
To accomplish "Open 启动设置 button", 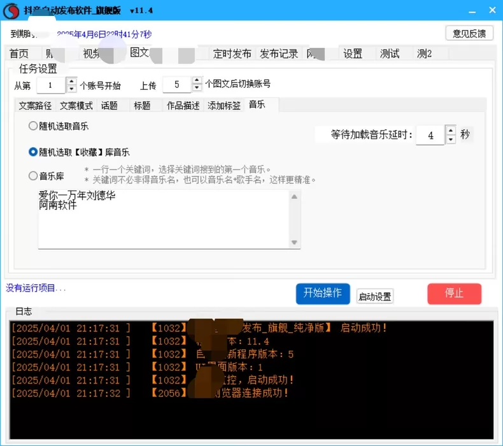I will (x=374, y=296).
